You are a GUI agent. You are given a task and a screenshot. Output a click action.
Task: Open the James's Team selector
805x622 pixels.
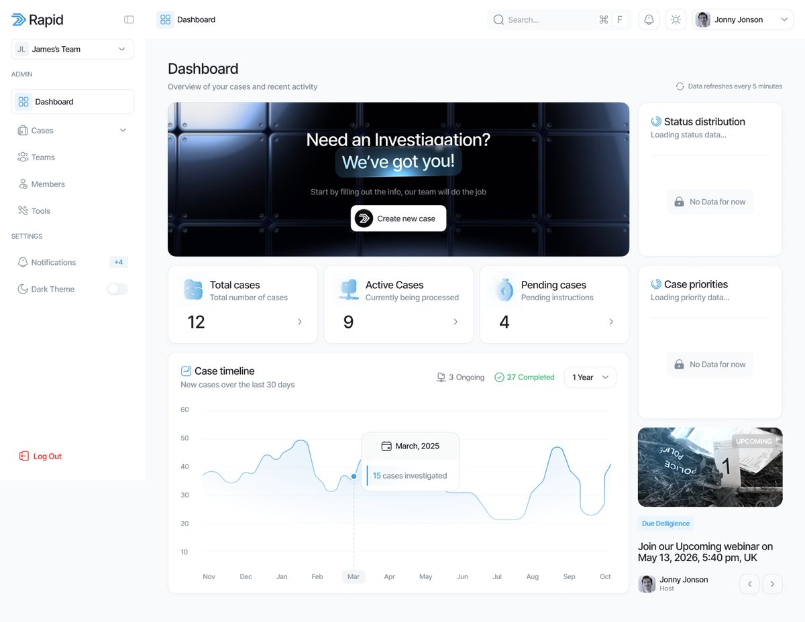tap(72, 49)
